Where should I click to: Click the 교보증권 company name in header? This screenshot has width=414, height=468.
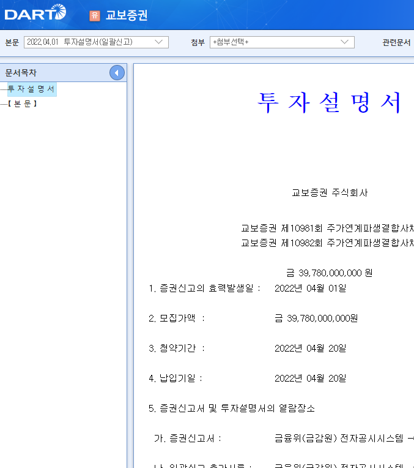click(127, 15)
